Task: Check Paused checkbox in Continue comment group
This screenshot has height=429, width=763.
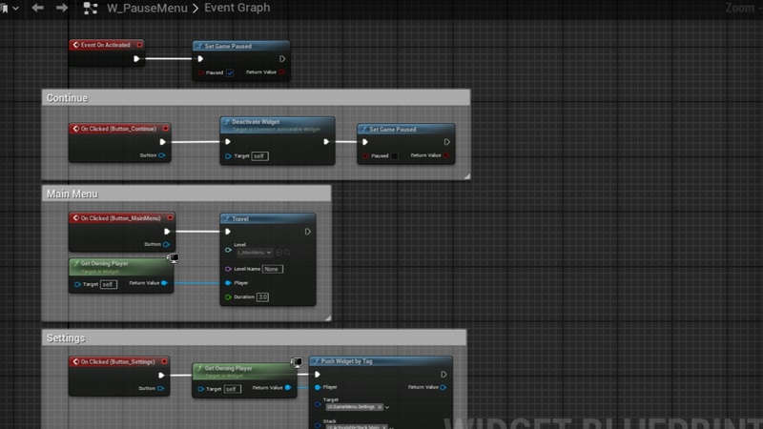Action: [394, 155]
